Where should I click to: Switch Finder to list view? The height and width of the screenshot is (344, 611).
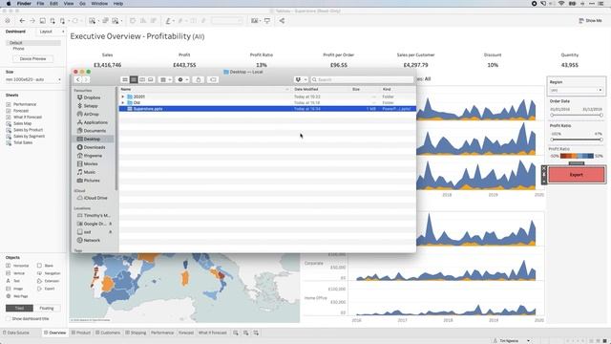pos(134,79)
